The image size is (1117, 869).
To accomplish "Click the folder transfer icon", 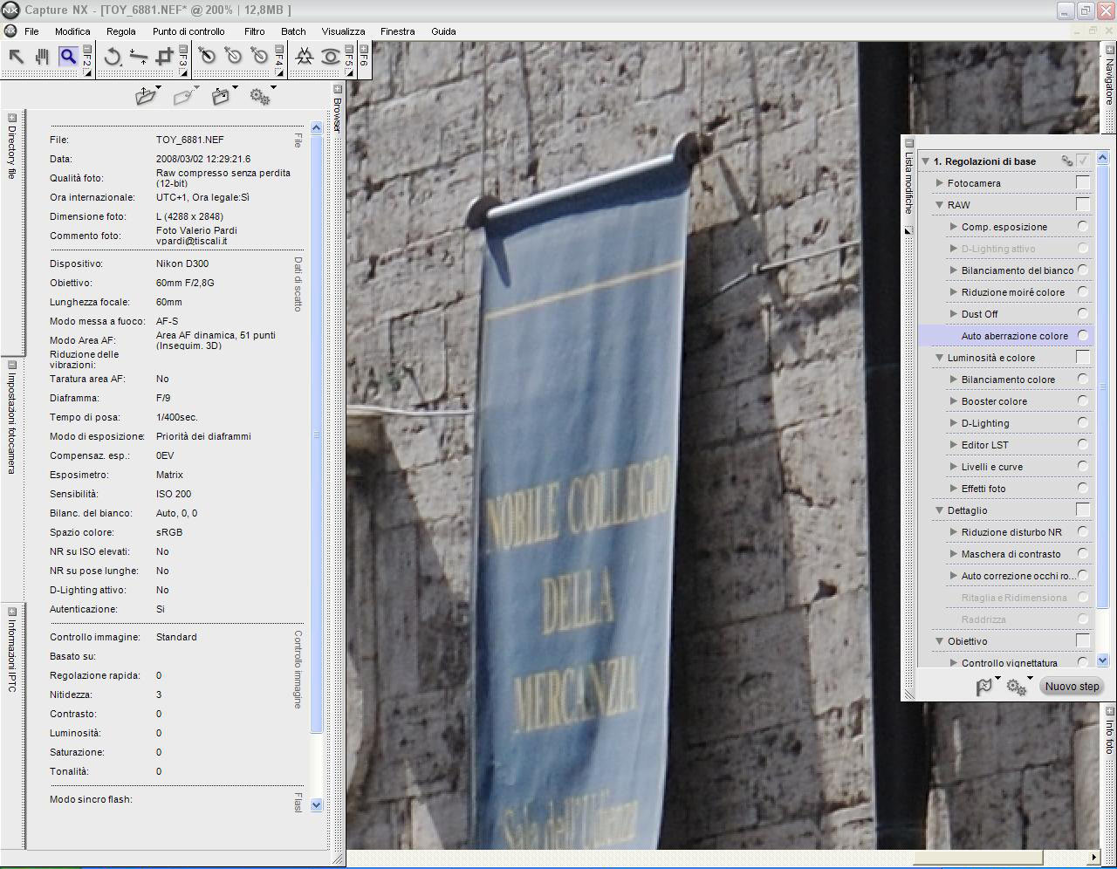I will 221,97.
